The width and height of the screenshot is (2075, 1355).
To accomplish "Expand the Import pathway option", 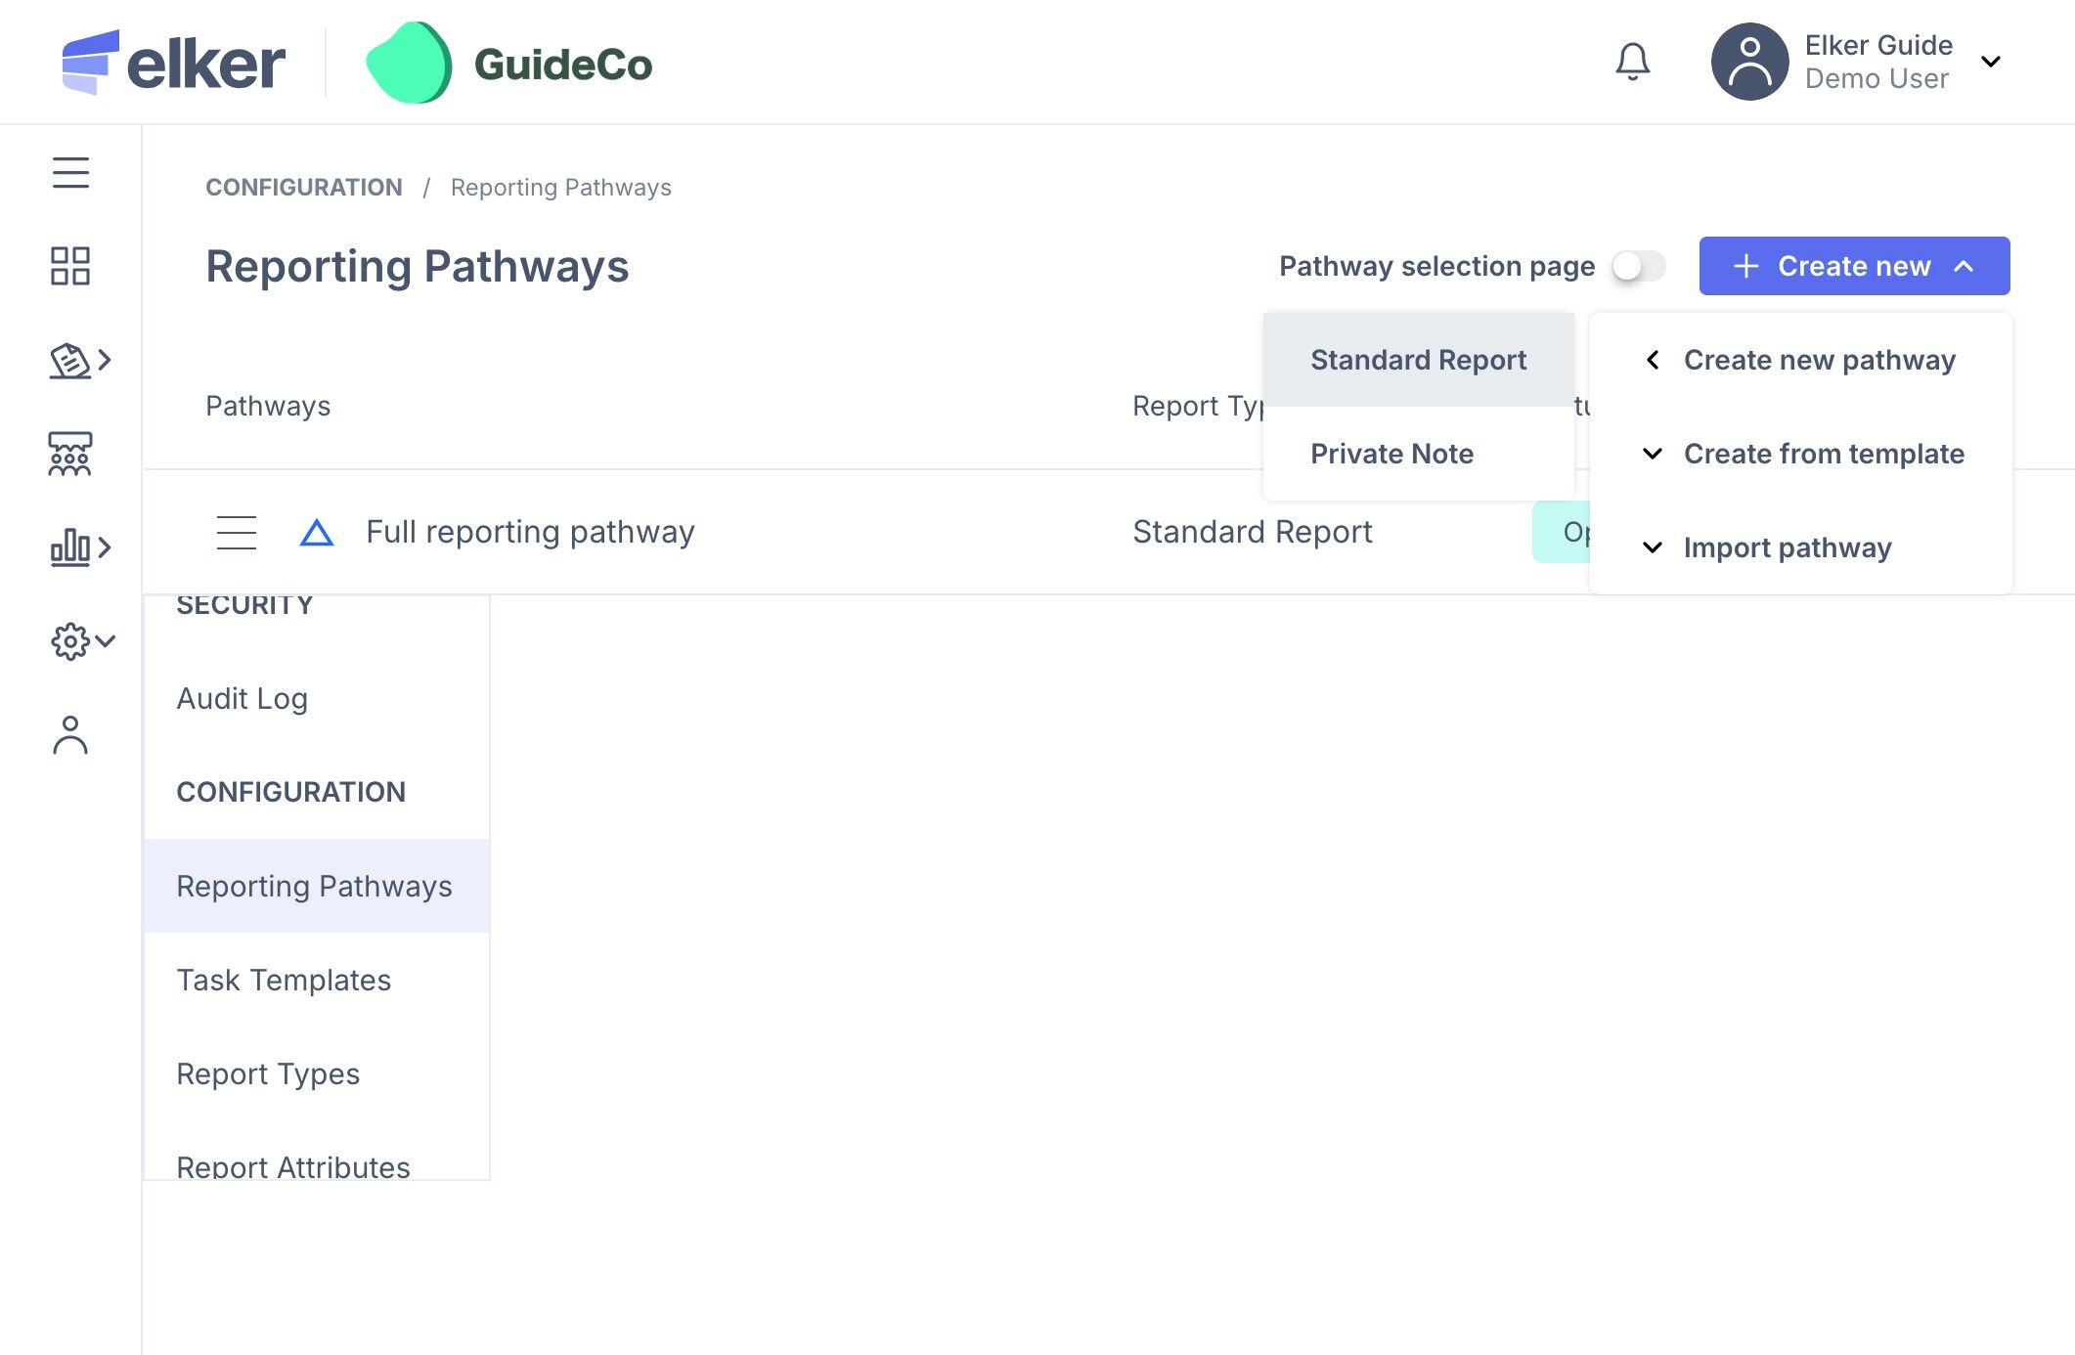I will [x=1787, y=547].
